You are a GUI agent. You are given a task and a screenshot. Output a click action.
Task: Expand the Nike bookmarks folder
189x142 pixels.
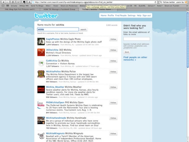[x=48, y=6]
